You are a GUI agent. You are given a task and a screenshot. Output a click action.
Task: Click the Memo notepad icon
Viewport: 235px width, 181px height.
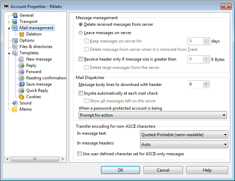click(x=15, y=109)
